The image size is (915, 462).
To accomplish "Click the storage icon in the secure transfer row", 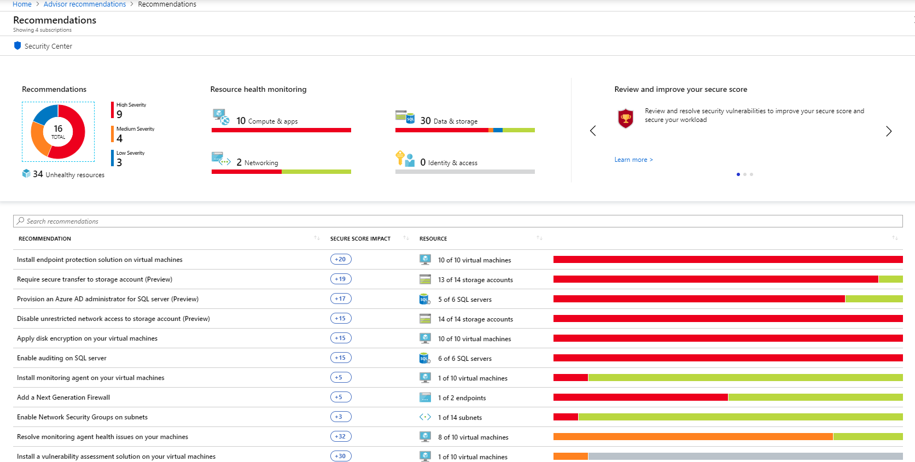I will (425, 279).
